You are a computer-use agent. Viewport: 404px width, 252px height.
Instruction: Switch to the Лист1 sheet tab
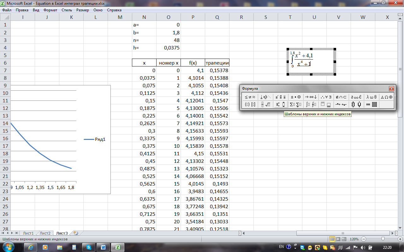pos(28,233)
